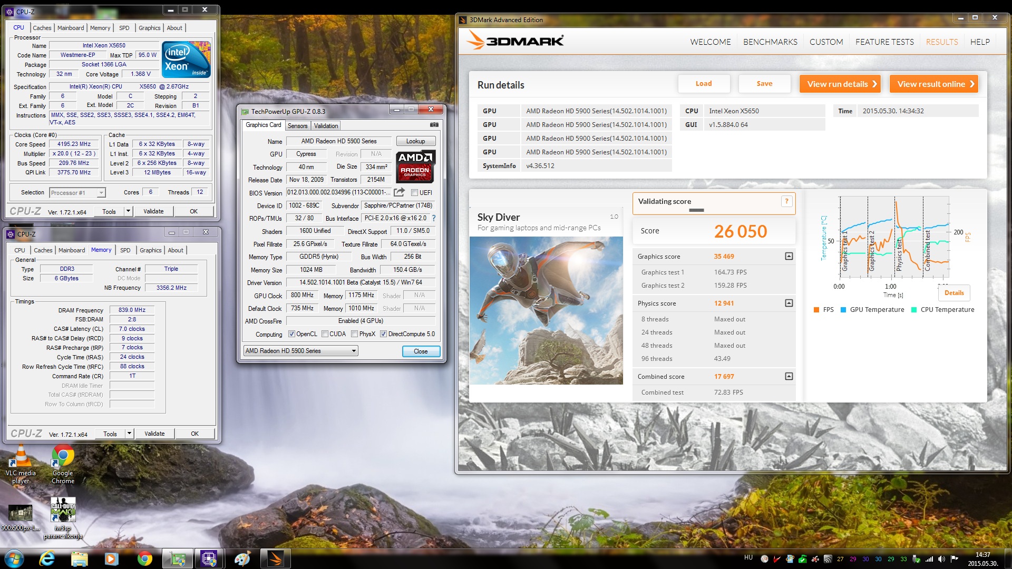Open the Processor #1 selection dropdown

pyautogui.click(x=77, y=193)
